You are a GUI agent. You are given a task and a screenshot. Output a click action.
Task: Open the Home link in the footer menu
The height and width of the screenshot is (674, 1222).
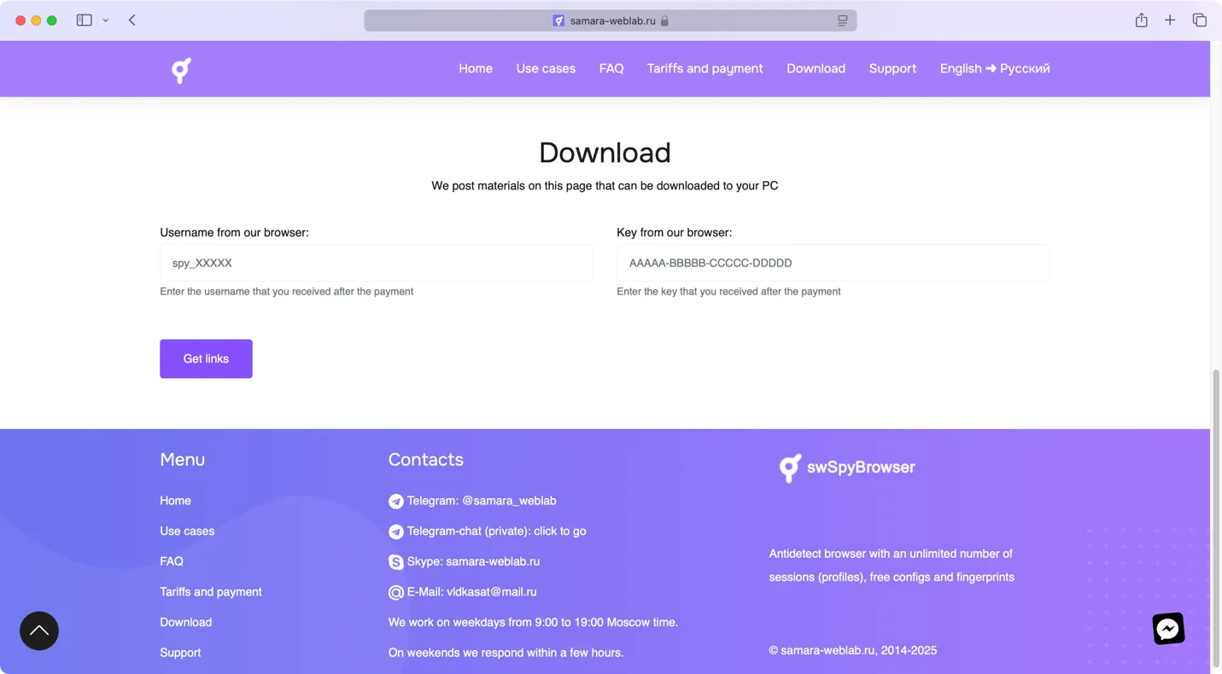coord(175,501)
